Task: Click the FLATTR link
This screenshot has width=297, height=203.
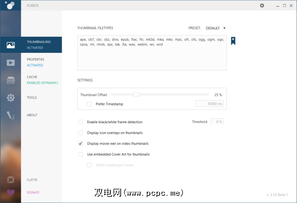Action: [x=32, y=180]
